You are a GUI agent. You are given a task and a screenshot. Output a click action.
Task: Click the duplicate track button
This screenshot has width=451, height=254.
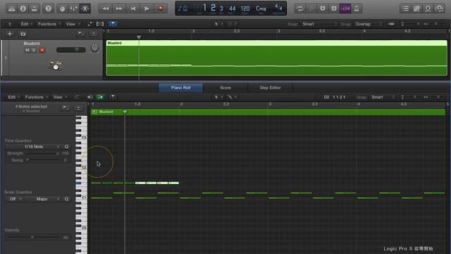click(x=23, y=34)
